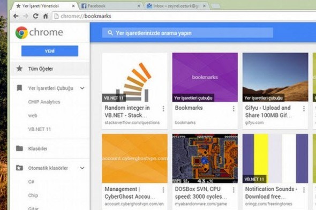The height and width of the screenshot is (210, 316).
Task: Open options menu for Random integer card
Action: click(163, 109)
